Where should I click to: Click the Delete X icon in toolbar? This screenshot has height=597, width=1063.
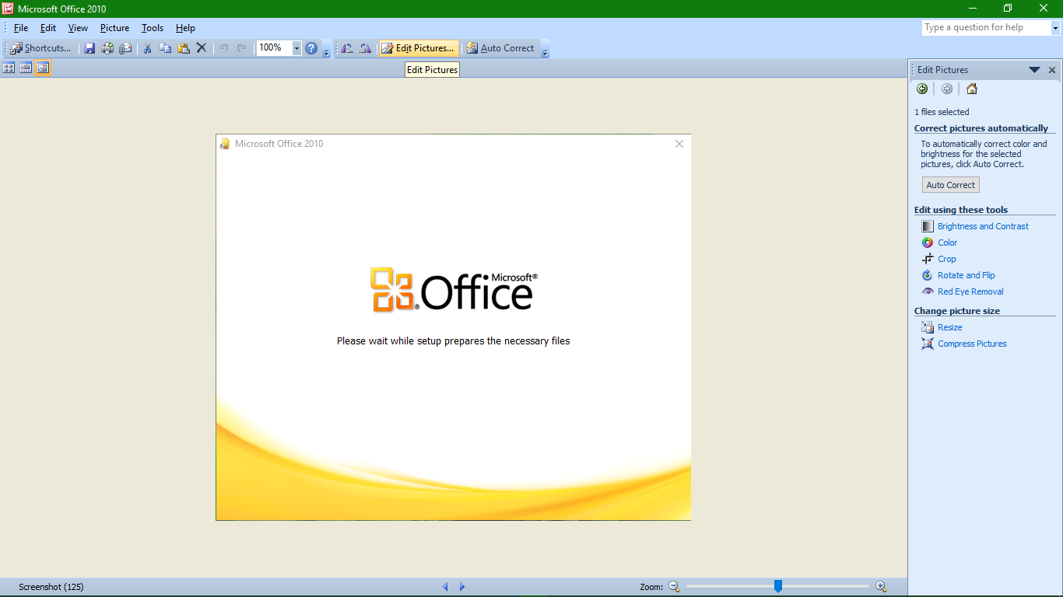[202, 48]
